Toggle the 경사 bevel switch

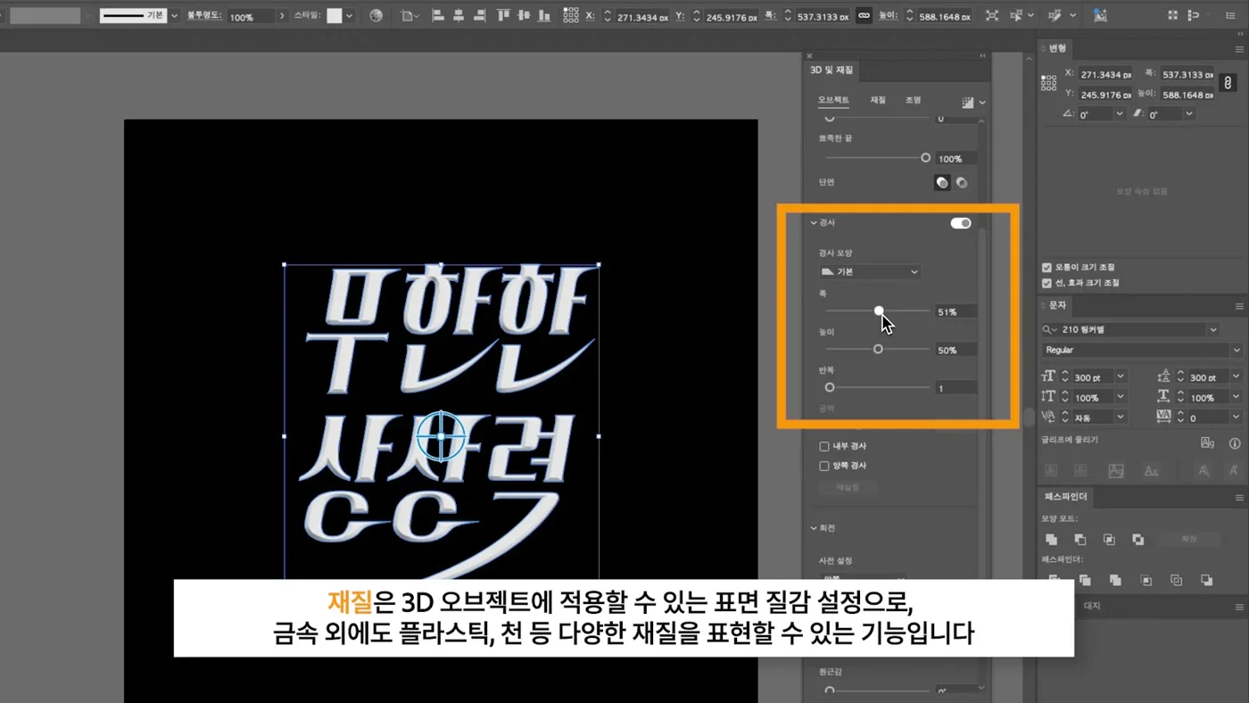pyautogui.click(x=961, y=223)
